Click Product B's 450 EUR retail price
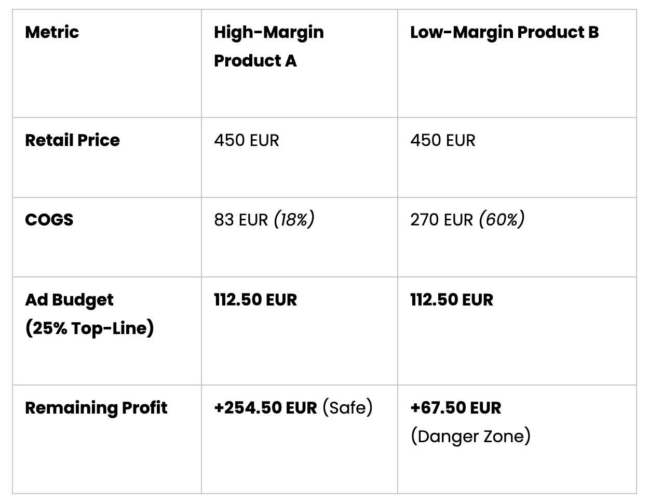Image resolution: width=648 pixels, height=504 pixels. (443, 140)
